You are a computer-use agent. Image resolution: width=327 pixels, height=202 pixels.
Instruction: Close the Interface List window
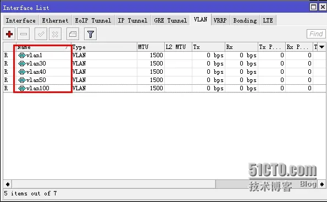(323, 7)
